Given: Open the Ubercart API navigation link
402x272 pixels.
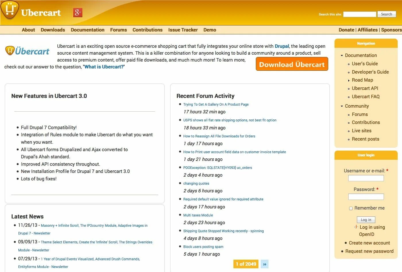Looking at the screenshot, I should [x=365, y=88].
